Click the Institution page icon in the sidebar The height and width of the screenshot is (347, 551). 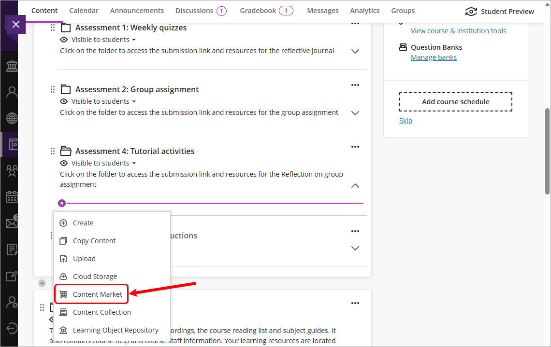click(x=11, y=66)
